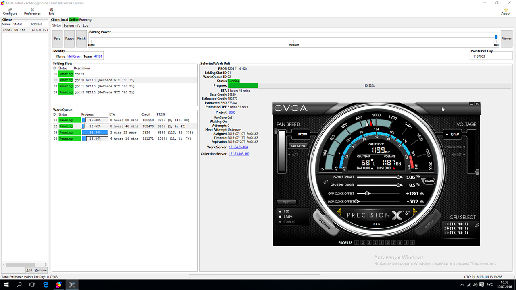The width and height of the screenshot is (516, 290).
Task: Click the Exit toolbar icon
Action: pos(51,11)
